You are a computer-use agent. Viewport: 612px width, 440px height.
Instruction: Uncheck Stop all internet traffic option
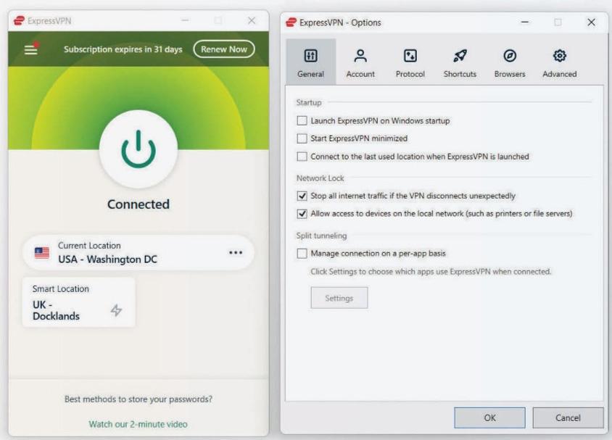302,196
